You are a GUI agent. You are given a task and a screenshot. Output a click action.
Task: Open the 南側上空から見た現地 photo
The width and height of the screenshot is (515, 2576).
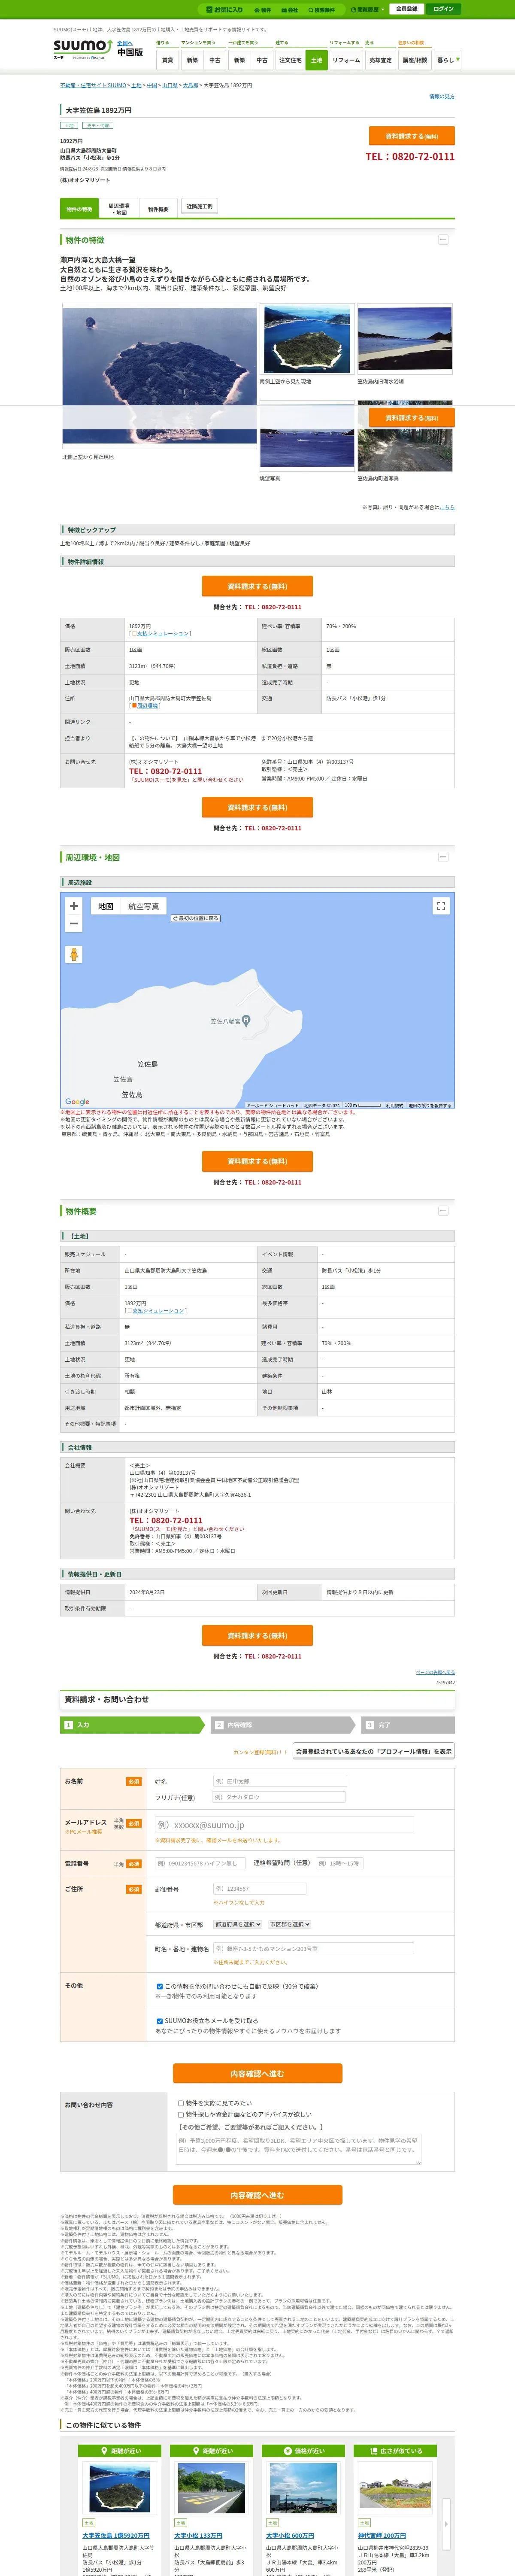(x=307, y=340)
